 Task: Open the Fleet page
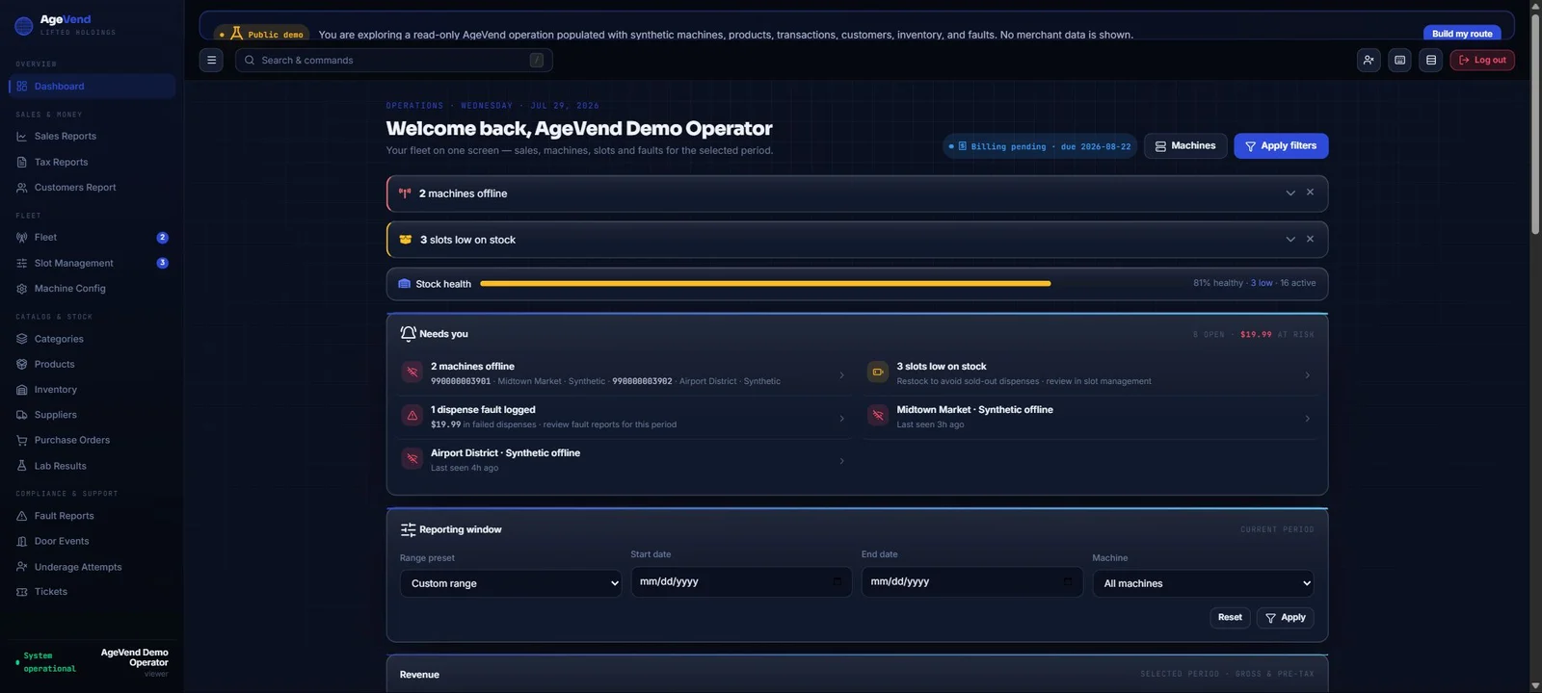(x=92, y=237)
